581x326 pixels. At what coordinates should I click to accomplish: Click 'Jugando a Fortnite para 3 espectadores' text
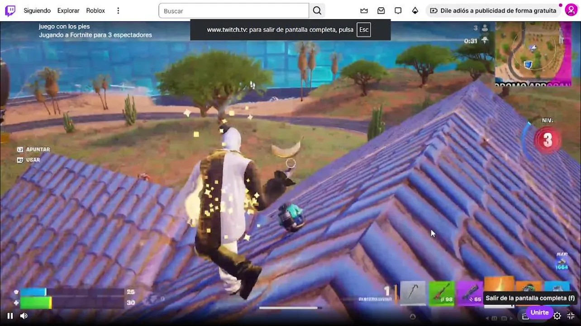pos(95,35)
